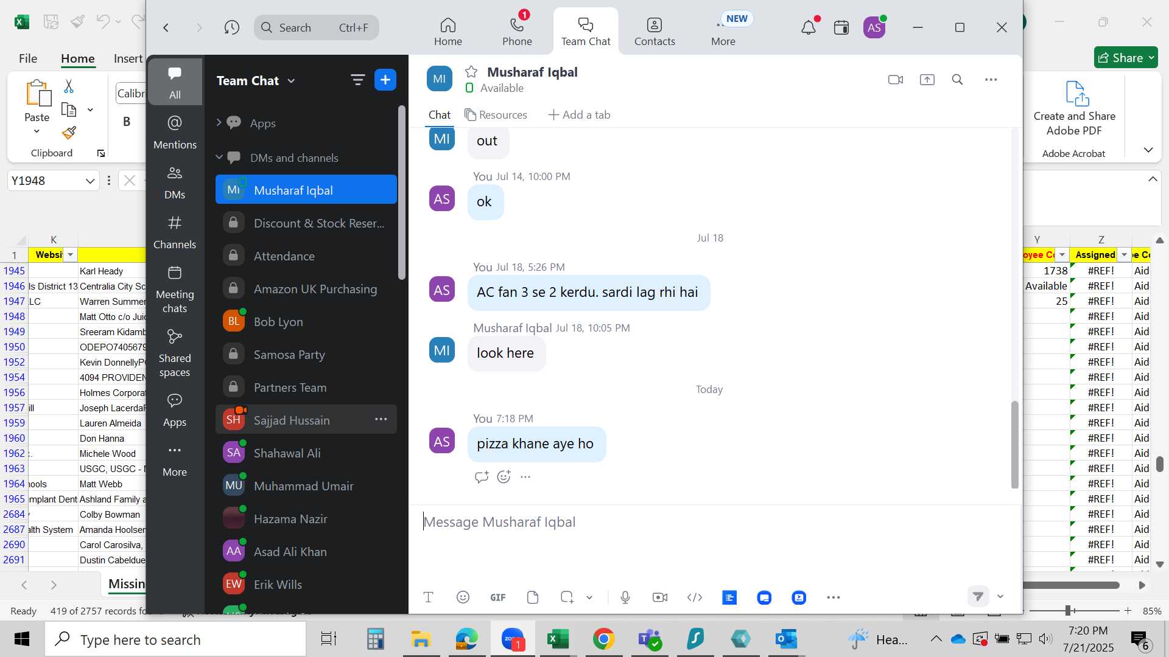
Task: Open chat header more options ellipsis
Action: pyautogui.click(x=991, y=80)
